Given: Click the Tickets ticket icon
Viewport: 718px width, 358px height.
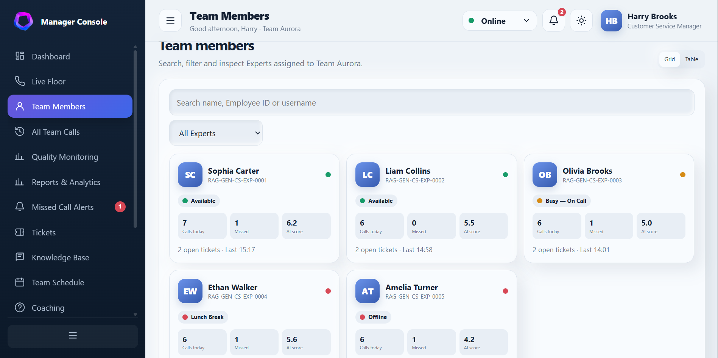Looking at the screenshot, I should coord(20,232).
